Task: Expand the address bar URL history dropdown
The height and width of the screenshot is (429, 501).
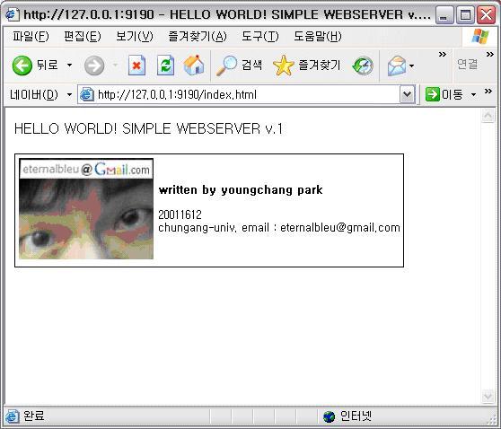Action: click(x=407, y=94)
